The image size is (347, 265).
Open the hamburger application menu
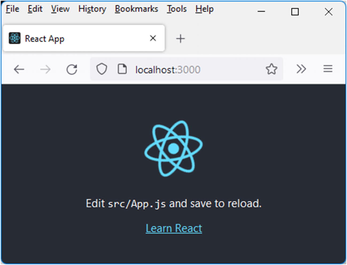(328, 69)
